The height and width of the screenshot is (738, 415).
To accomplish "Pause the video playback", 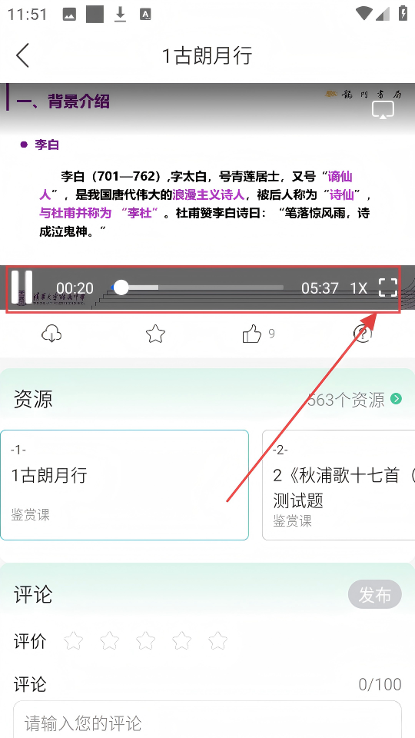I will (x=22, y=287).
